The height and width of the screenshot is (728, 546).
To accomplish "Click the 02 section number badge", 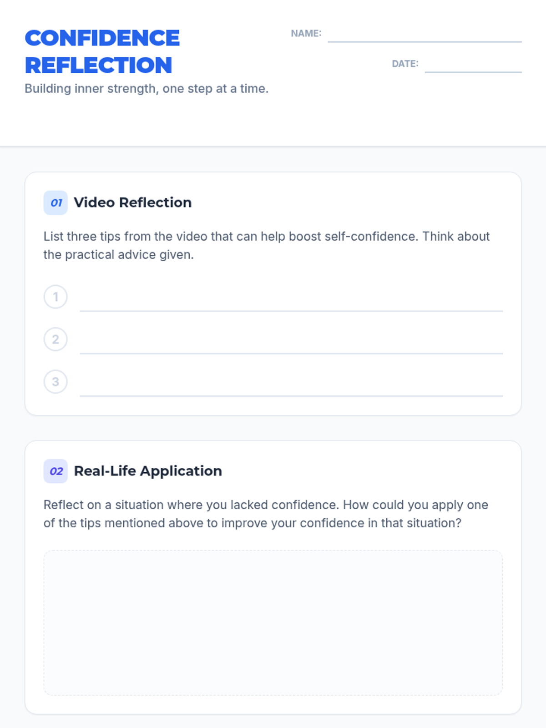I will 56,471.
